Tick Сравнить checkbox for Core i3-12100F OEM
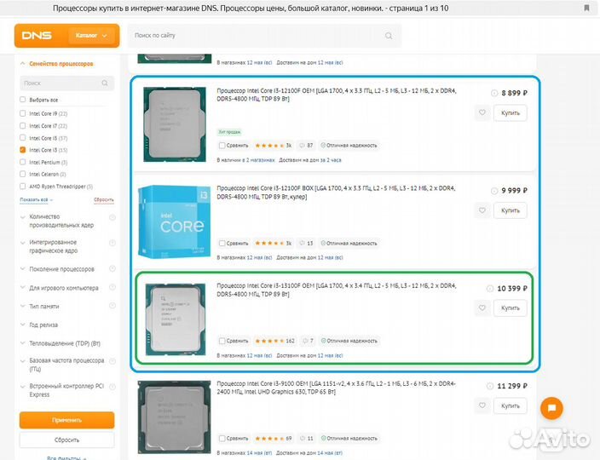This screenshot has height=460, width=600. pyautogui.click(x=222, y=146)
